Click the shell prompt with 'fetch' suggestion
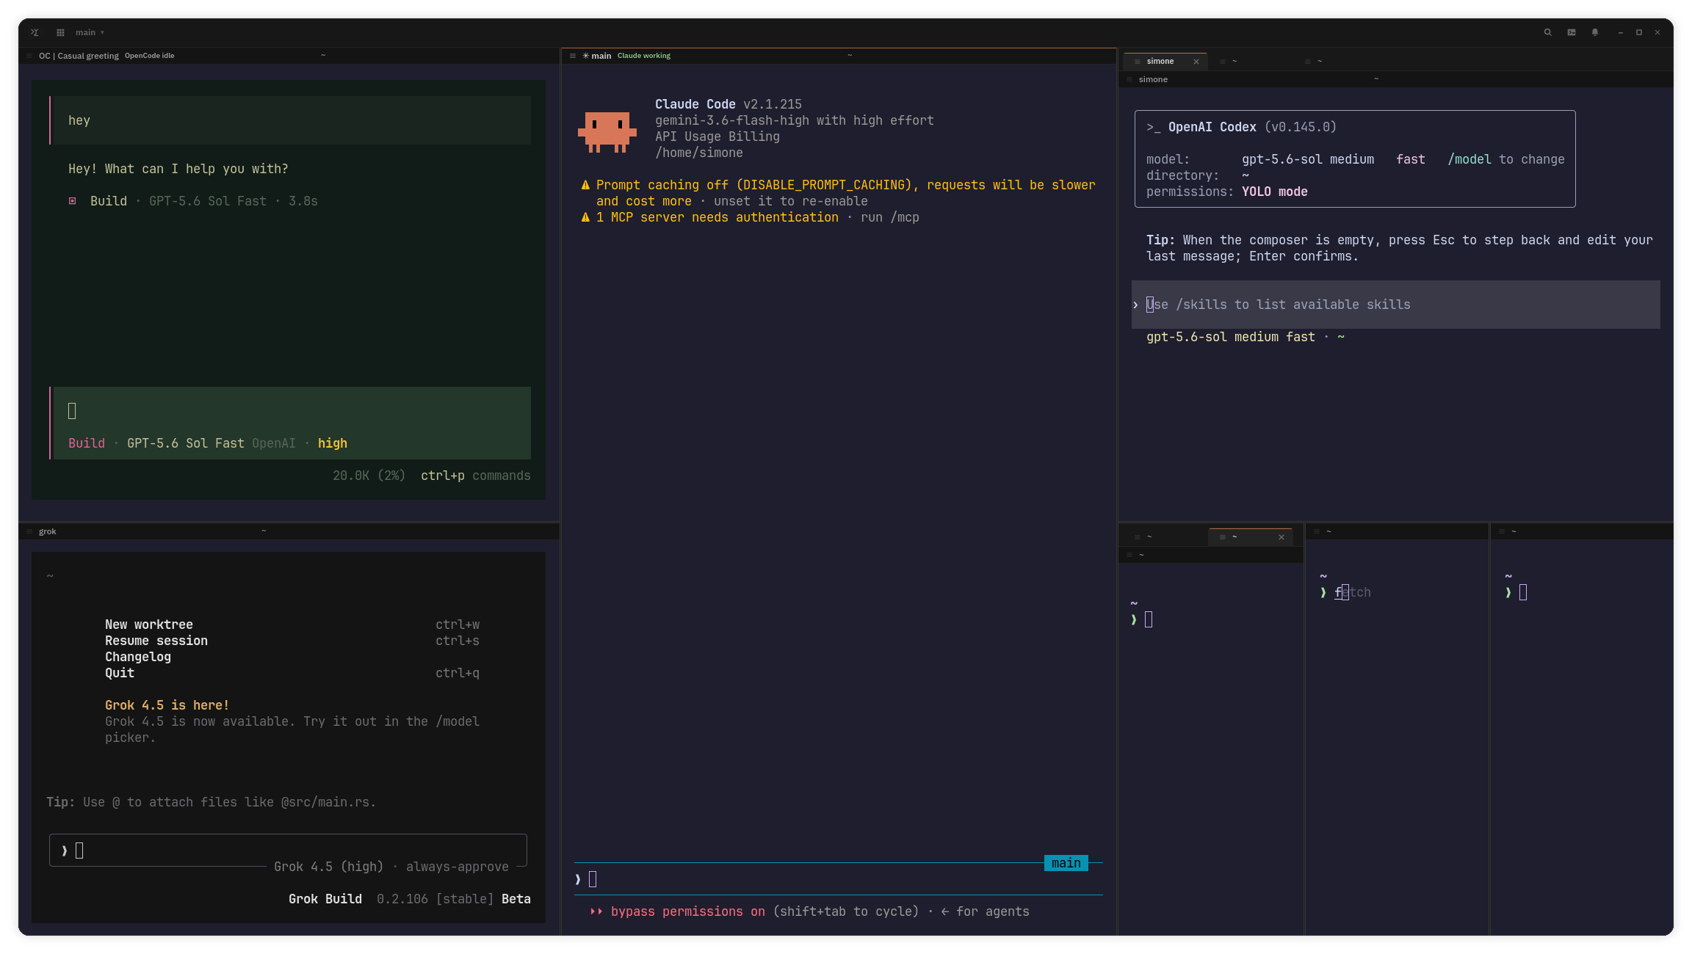 pos(1345,592)
